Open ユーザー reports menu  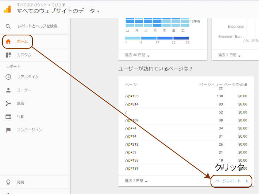pos(24,90)
